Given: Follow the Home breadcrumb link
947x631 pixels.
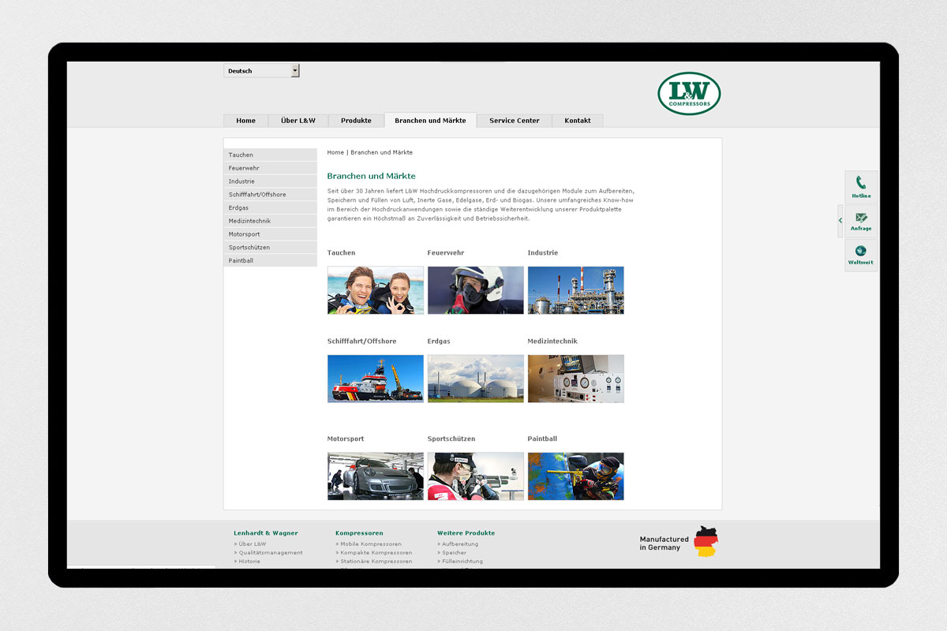Looking at the screenshot, I should tap(335, 152).
